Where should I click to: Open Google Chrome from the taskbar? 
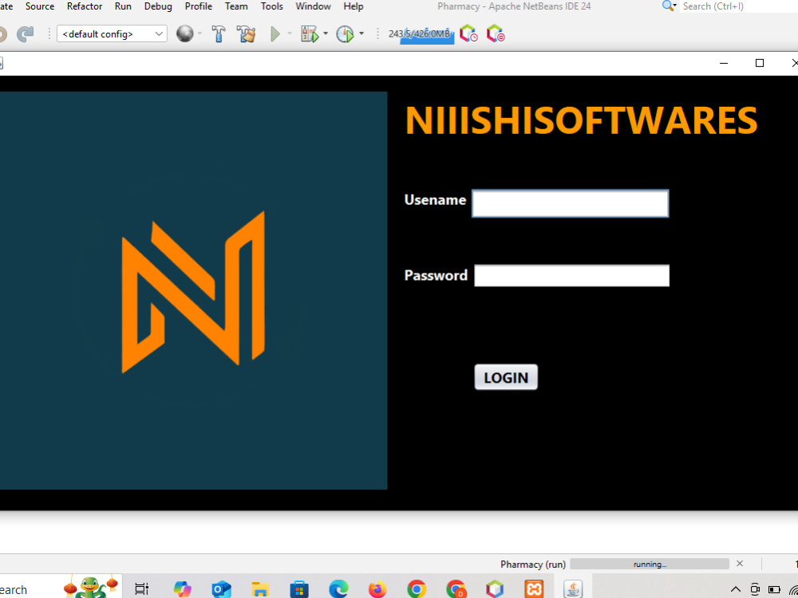coord(417,589)
